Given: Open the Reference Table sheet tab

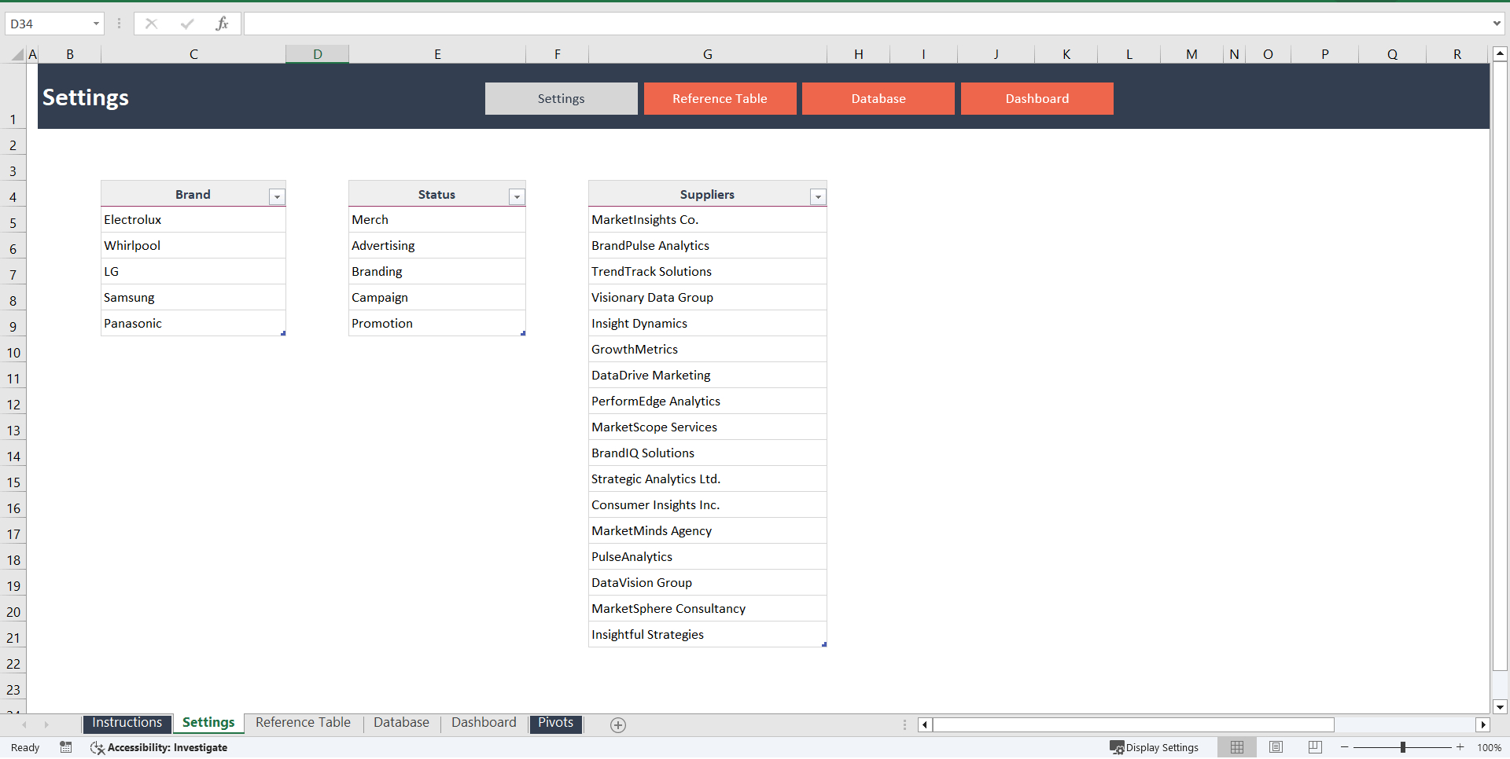Looking at the screenshot, I should [303, 723].
